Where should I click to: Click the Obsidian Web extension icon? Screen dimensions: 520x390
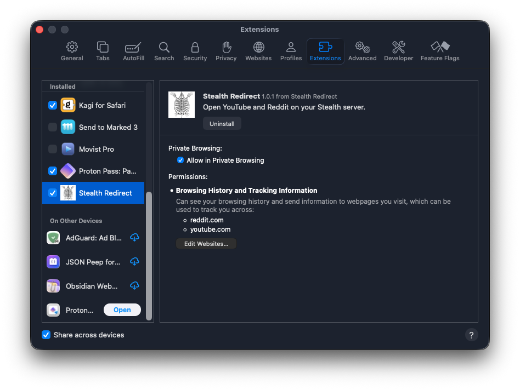point(53,286)
